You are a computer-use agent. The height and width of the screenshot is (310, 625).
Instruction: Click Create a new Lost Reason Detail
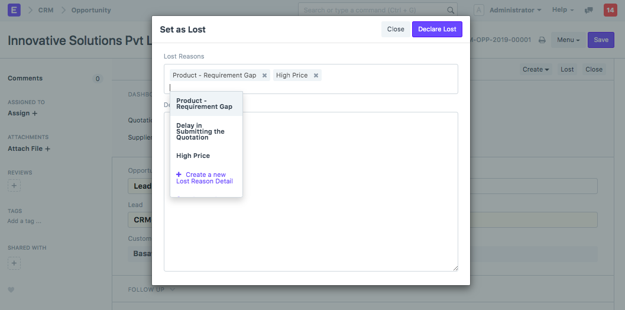tap(205, 178)
